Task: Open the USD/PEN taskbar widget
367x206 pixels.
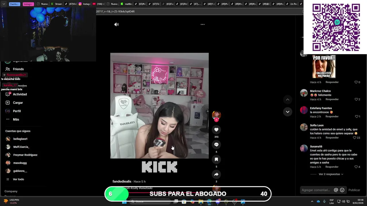Action: click(11, 201)
